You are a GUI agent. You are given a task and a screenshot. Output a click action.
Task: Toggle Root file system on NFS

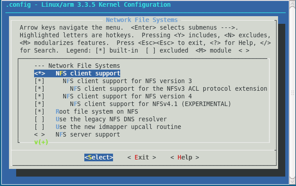(x=86, y=111)
